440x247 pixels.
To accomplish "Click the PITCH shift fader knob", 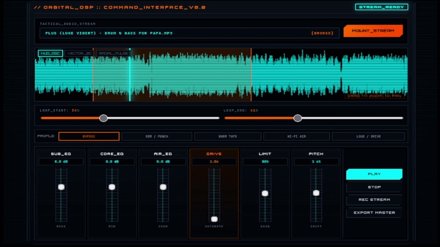I will point(316,193).
